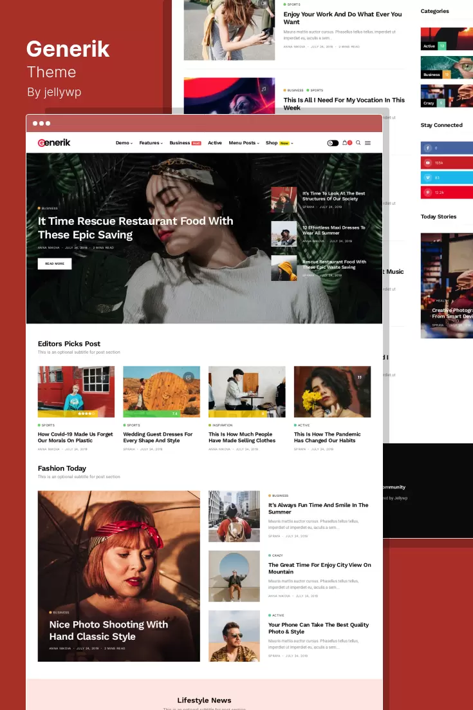Click gallery icon on Wedding Guest Dresses image
This screenshot has width=473, height=710.
point(189,377)
